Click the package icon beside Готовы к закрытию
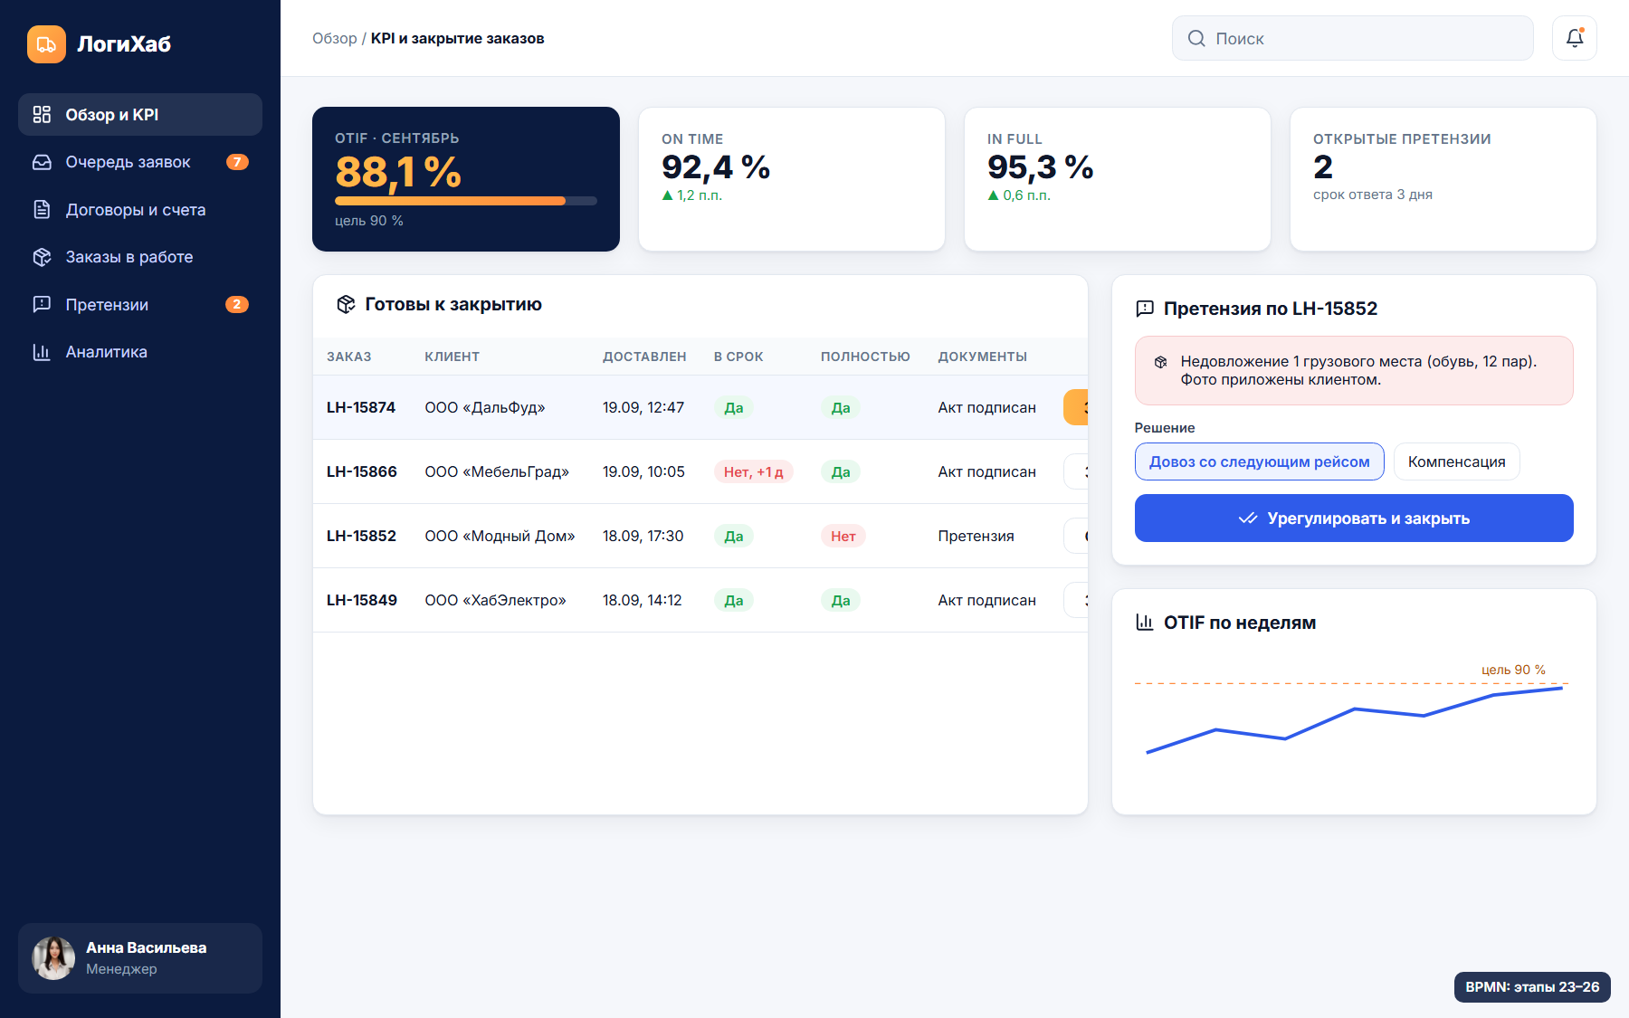This screenshot has height=1018, width=1629. click(x=346, y=304)
